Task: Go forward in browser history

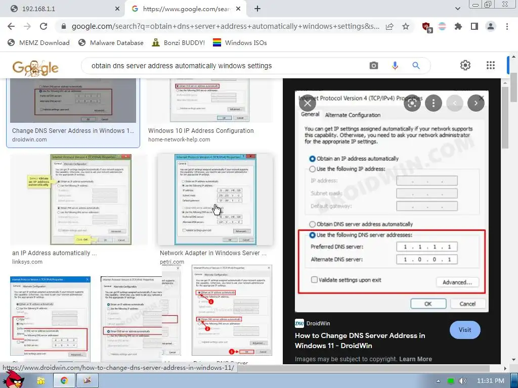Action: (27, 26)
